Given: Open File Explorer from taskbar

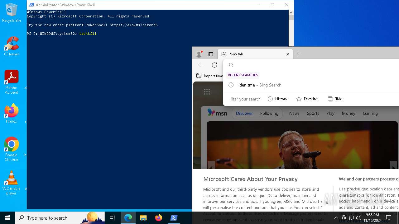Looking at the screenshot, I should click(143, 218).
